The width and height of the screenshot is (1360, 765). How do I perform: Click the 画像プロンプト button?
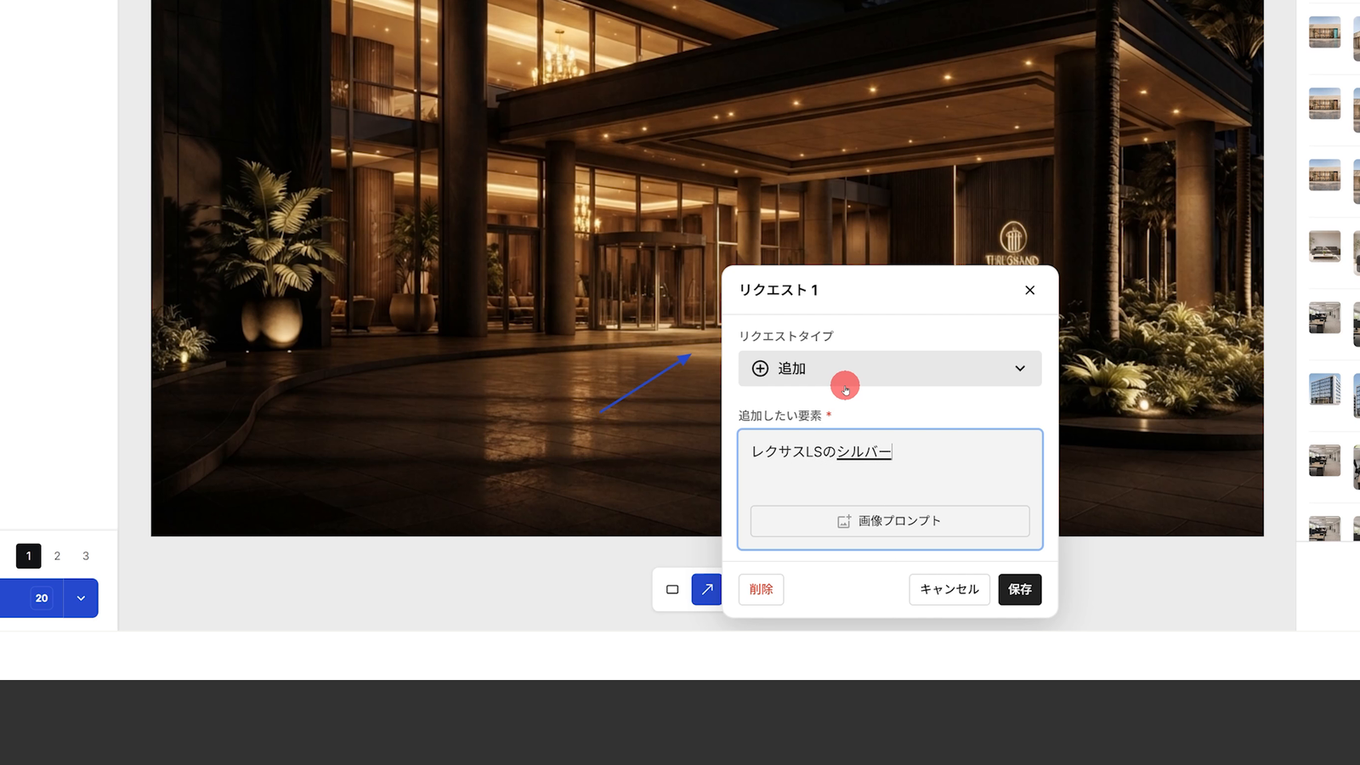click(890, 521)
